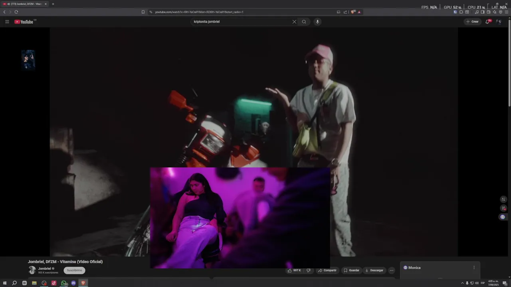Open the taskbar volume control

477,283
